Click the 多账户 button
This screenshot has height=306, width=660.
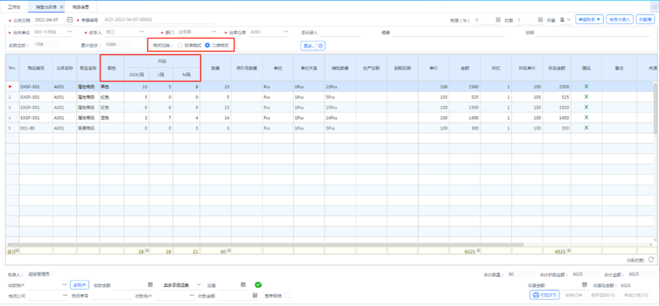pos(79,285)
